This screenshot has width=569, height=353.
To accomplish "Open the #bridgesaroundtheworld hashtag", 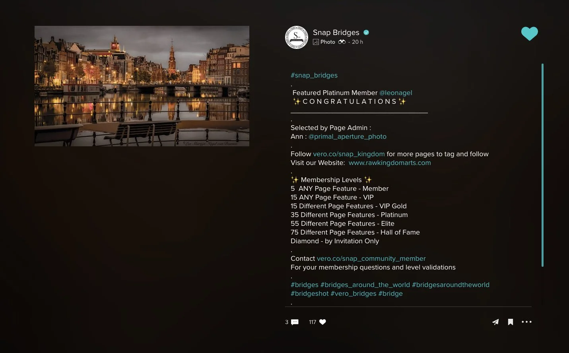I will click(451, 285).
